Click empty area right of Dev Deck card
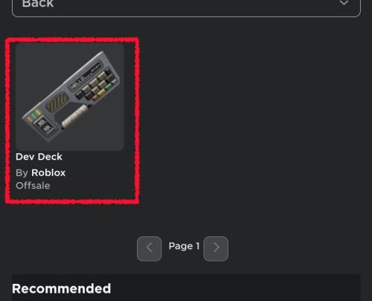Viewport: 372px width, 301px height. tap(248, 119)
